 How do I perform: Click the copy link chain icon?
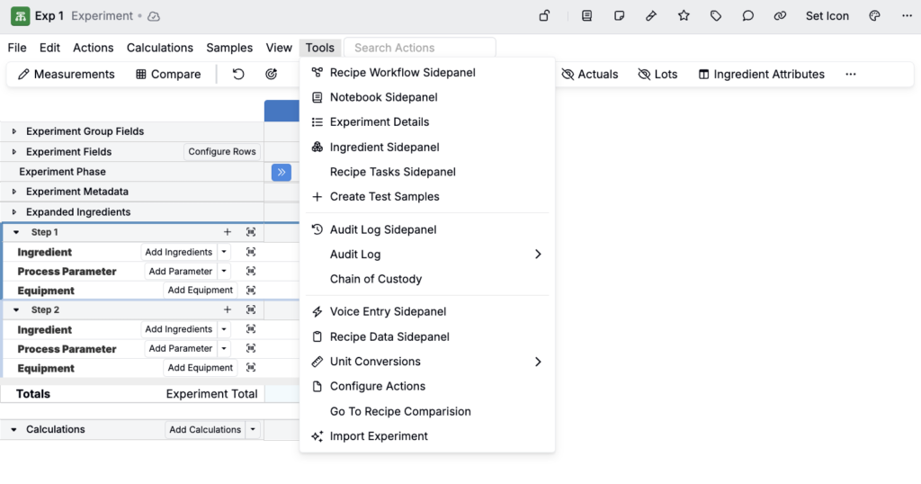780,16
